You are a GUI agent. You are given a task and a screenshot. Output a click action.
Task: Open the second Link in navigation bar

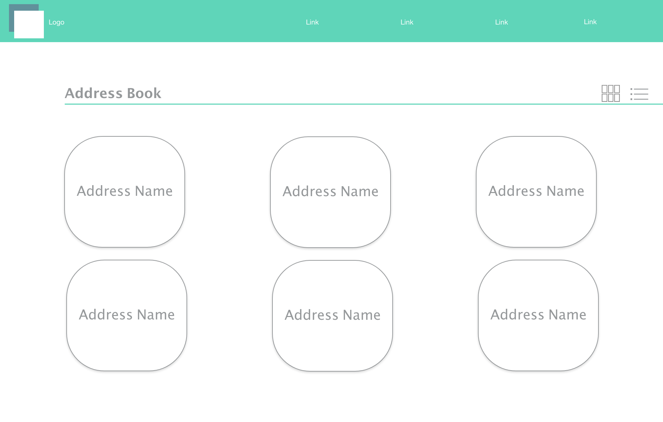[x=407, y=22]
